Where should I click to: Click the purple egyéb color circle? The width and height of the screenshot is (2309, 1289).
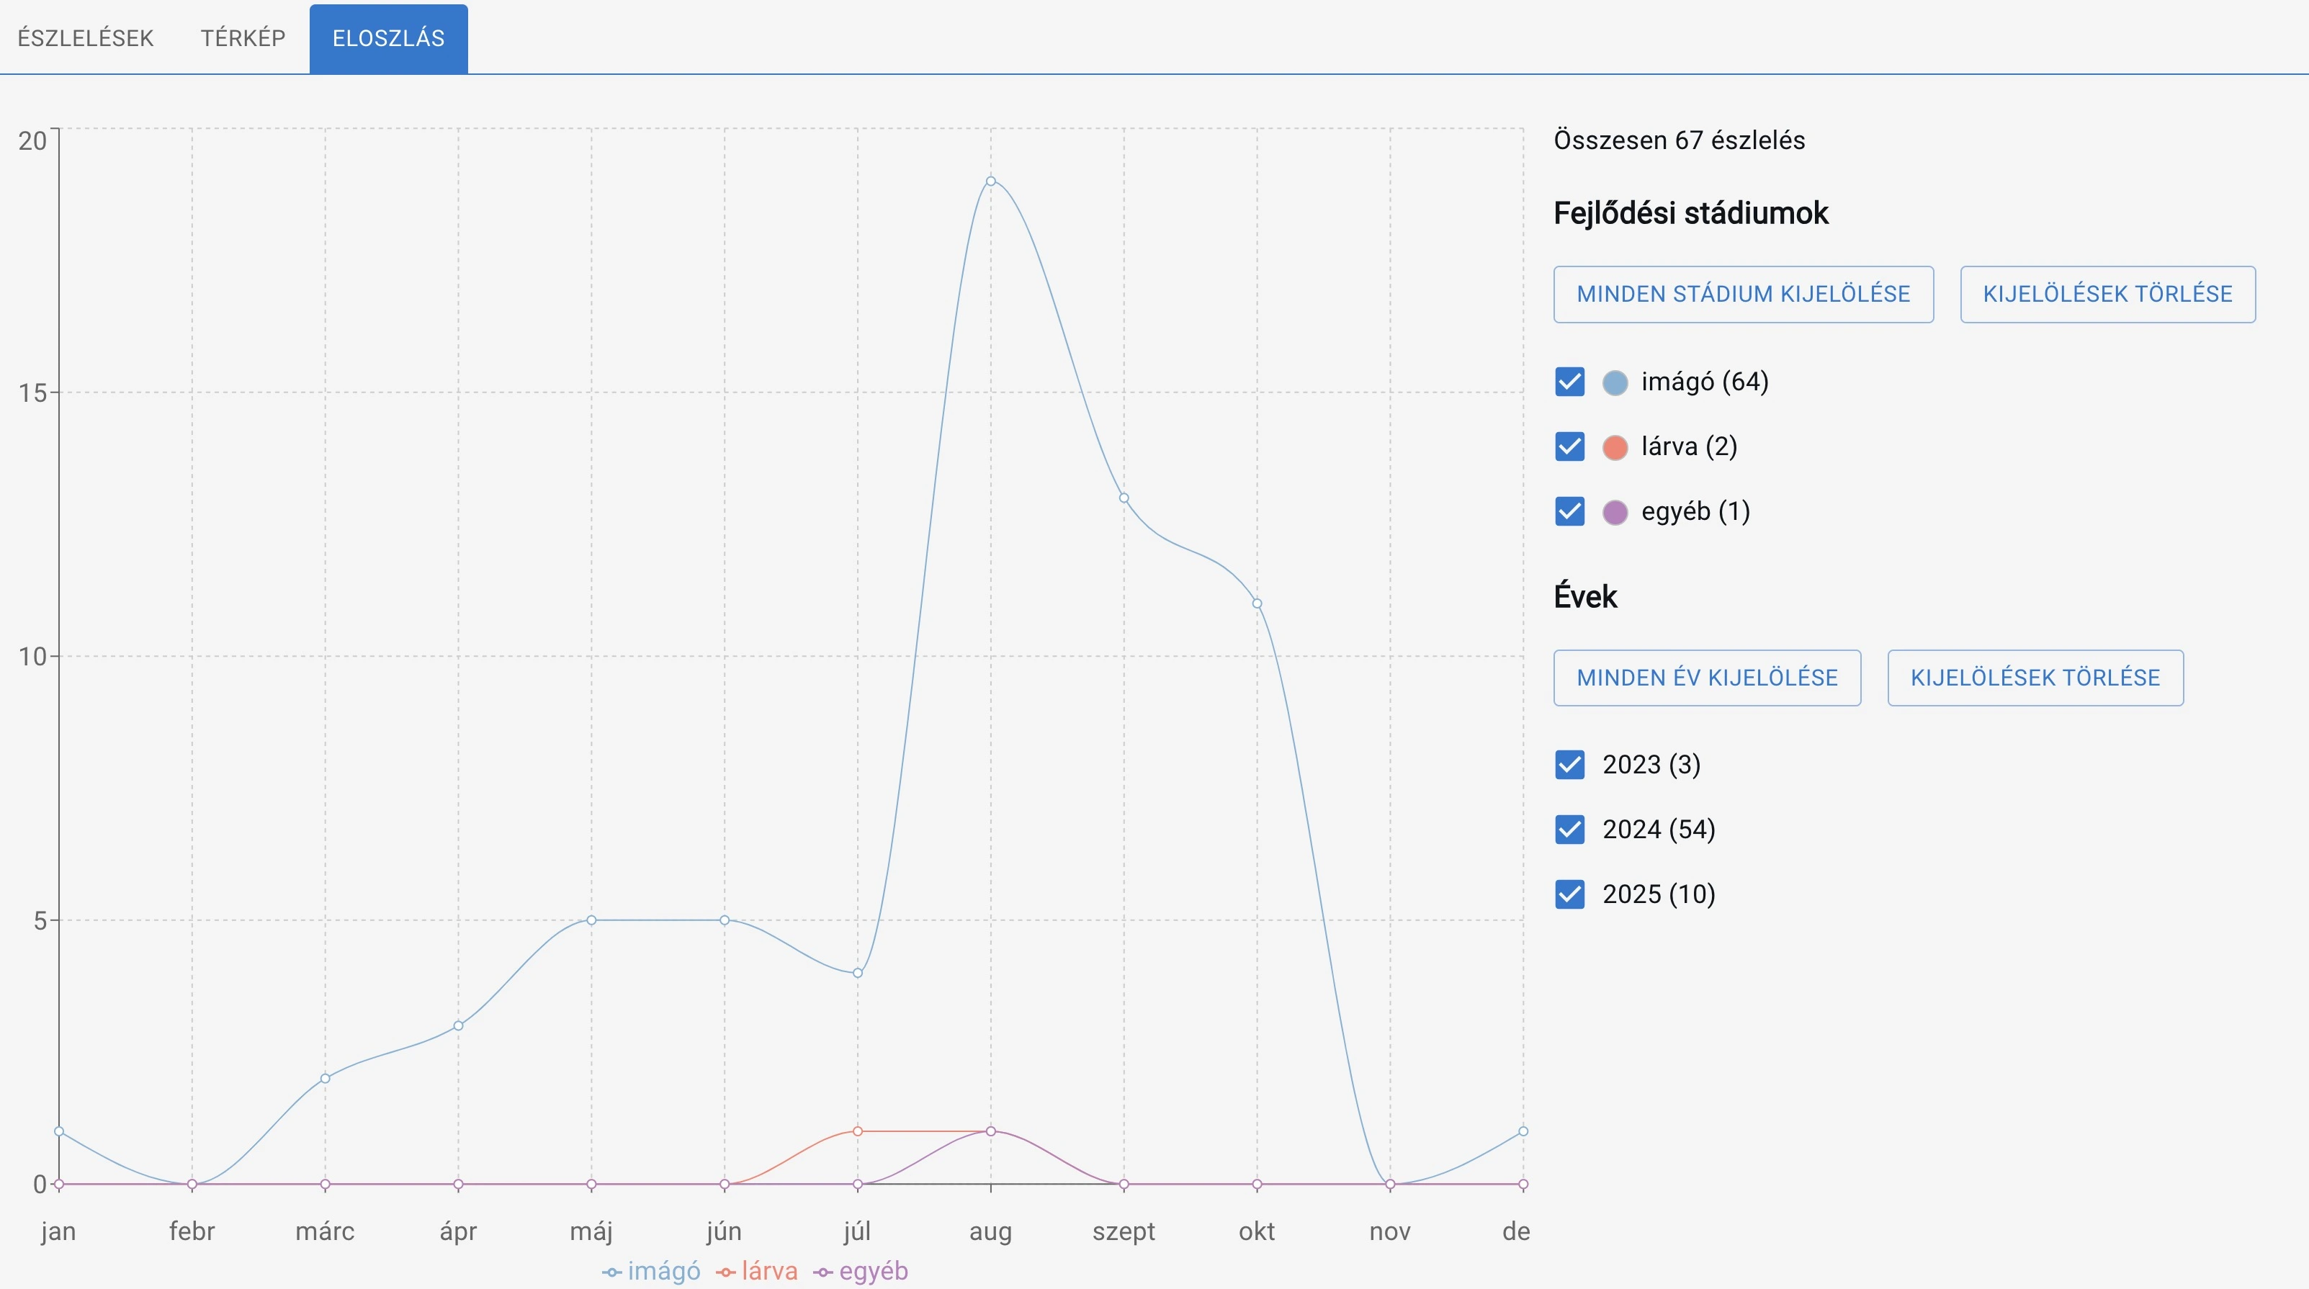tap(1614, 513)
